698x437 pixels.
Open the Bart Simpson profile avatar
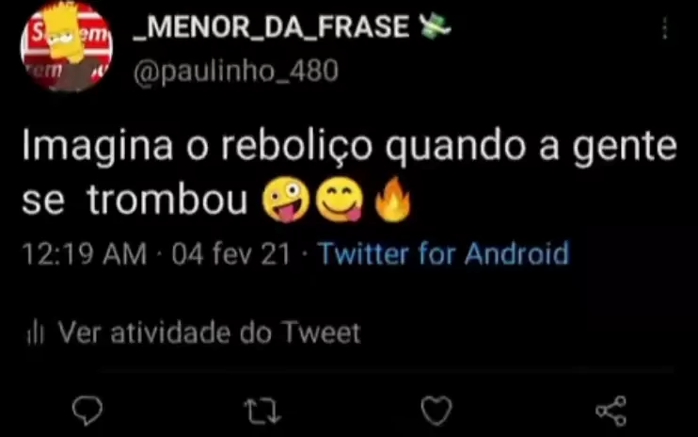[x=67, y=46]
